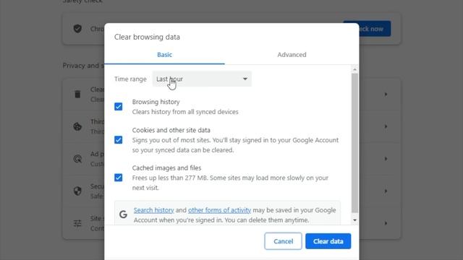The height and width of the screenshot is (260, 463).
Task: Click the dialog's vertical scrollbar thumb
Action: pyautogui.click(x=354, y=143)
